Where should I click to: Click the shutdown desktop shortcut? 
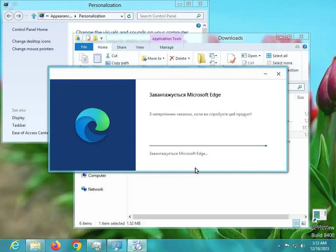point(320,219)
